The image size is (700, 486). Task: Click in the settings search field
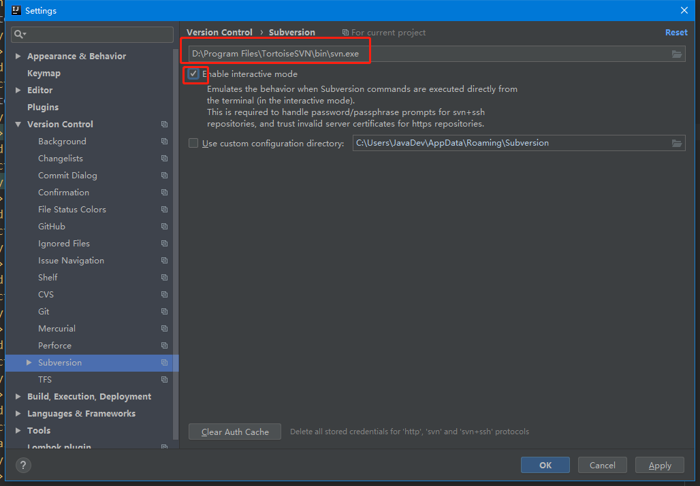[x=92, y=34]
